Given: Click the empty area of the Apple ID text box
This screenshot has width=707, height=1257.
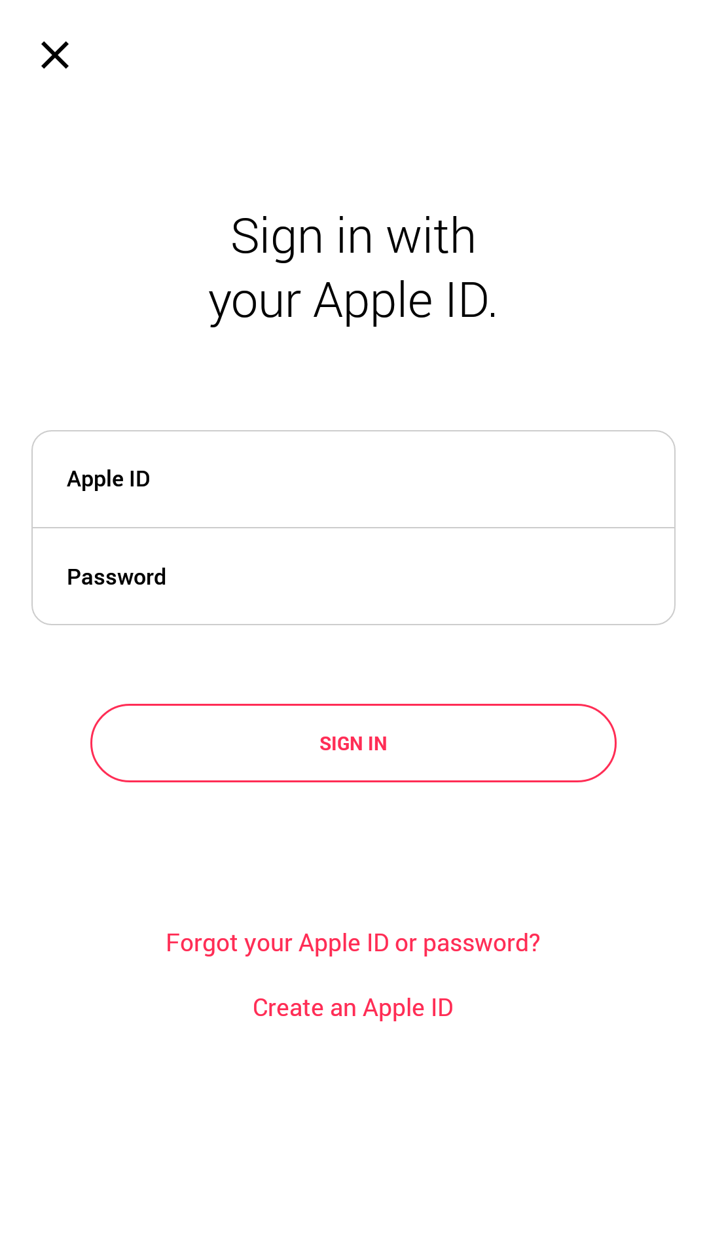Looking at the screenshot, I should (412, 479).
